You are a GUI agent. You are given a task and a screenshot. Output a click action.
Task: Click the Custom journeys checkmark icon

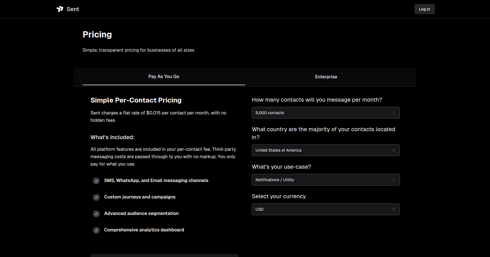pyautogui.click(x=96, y=197)
